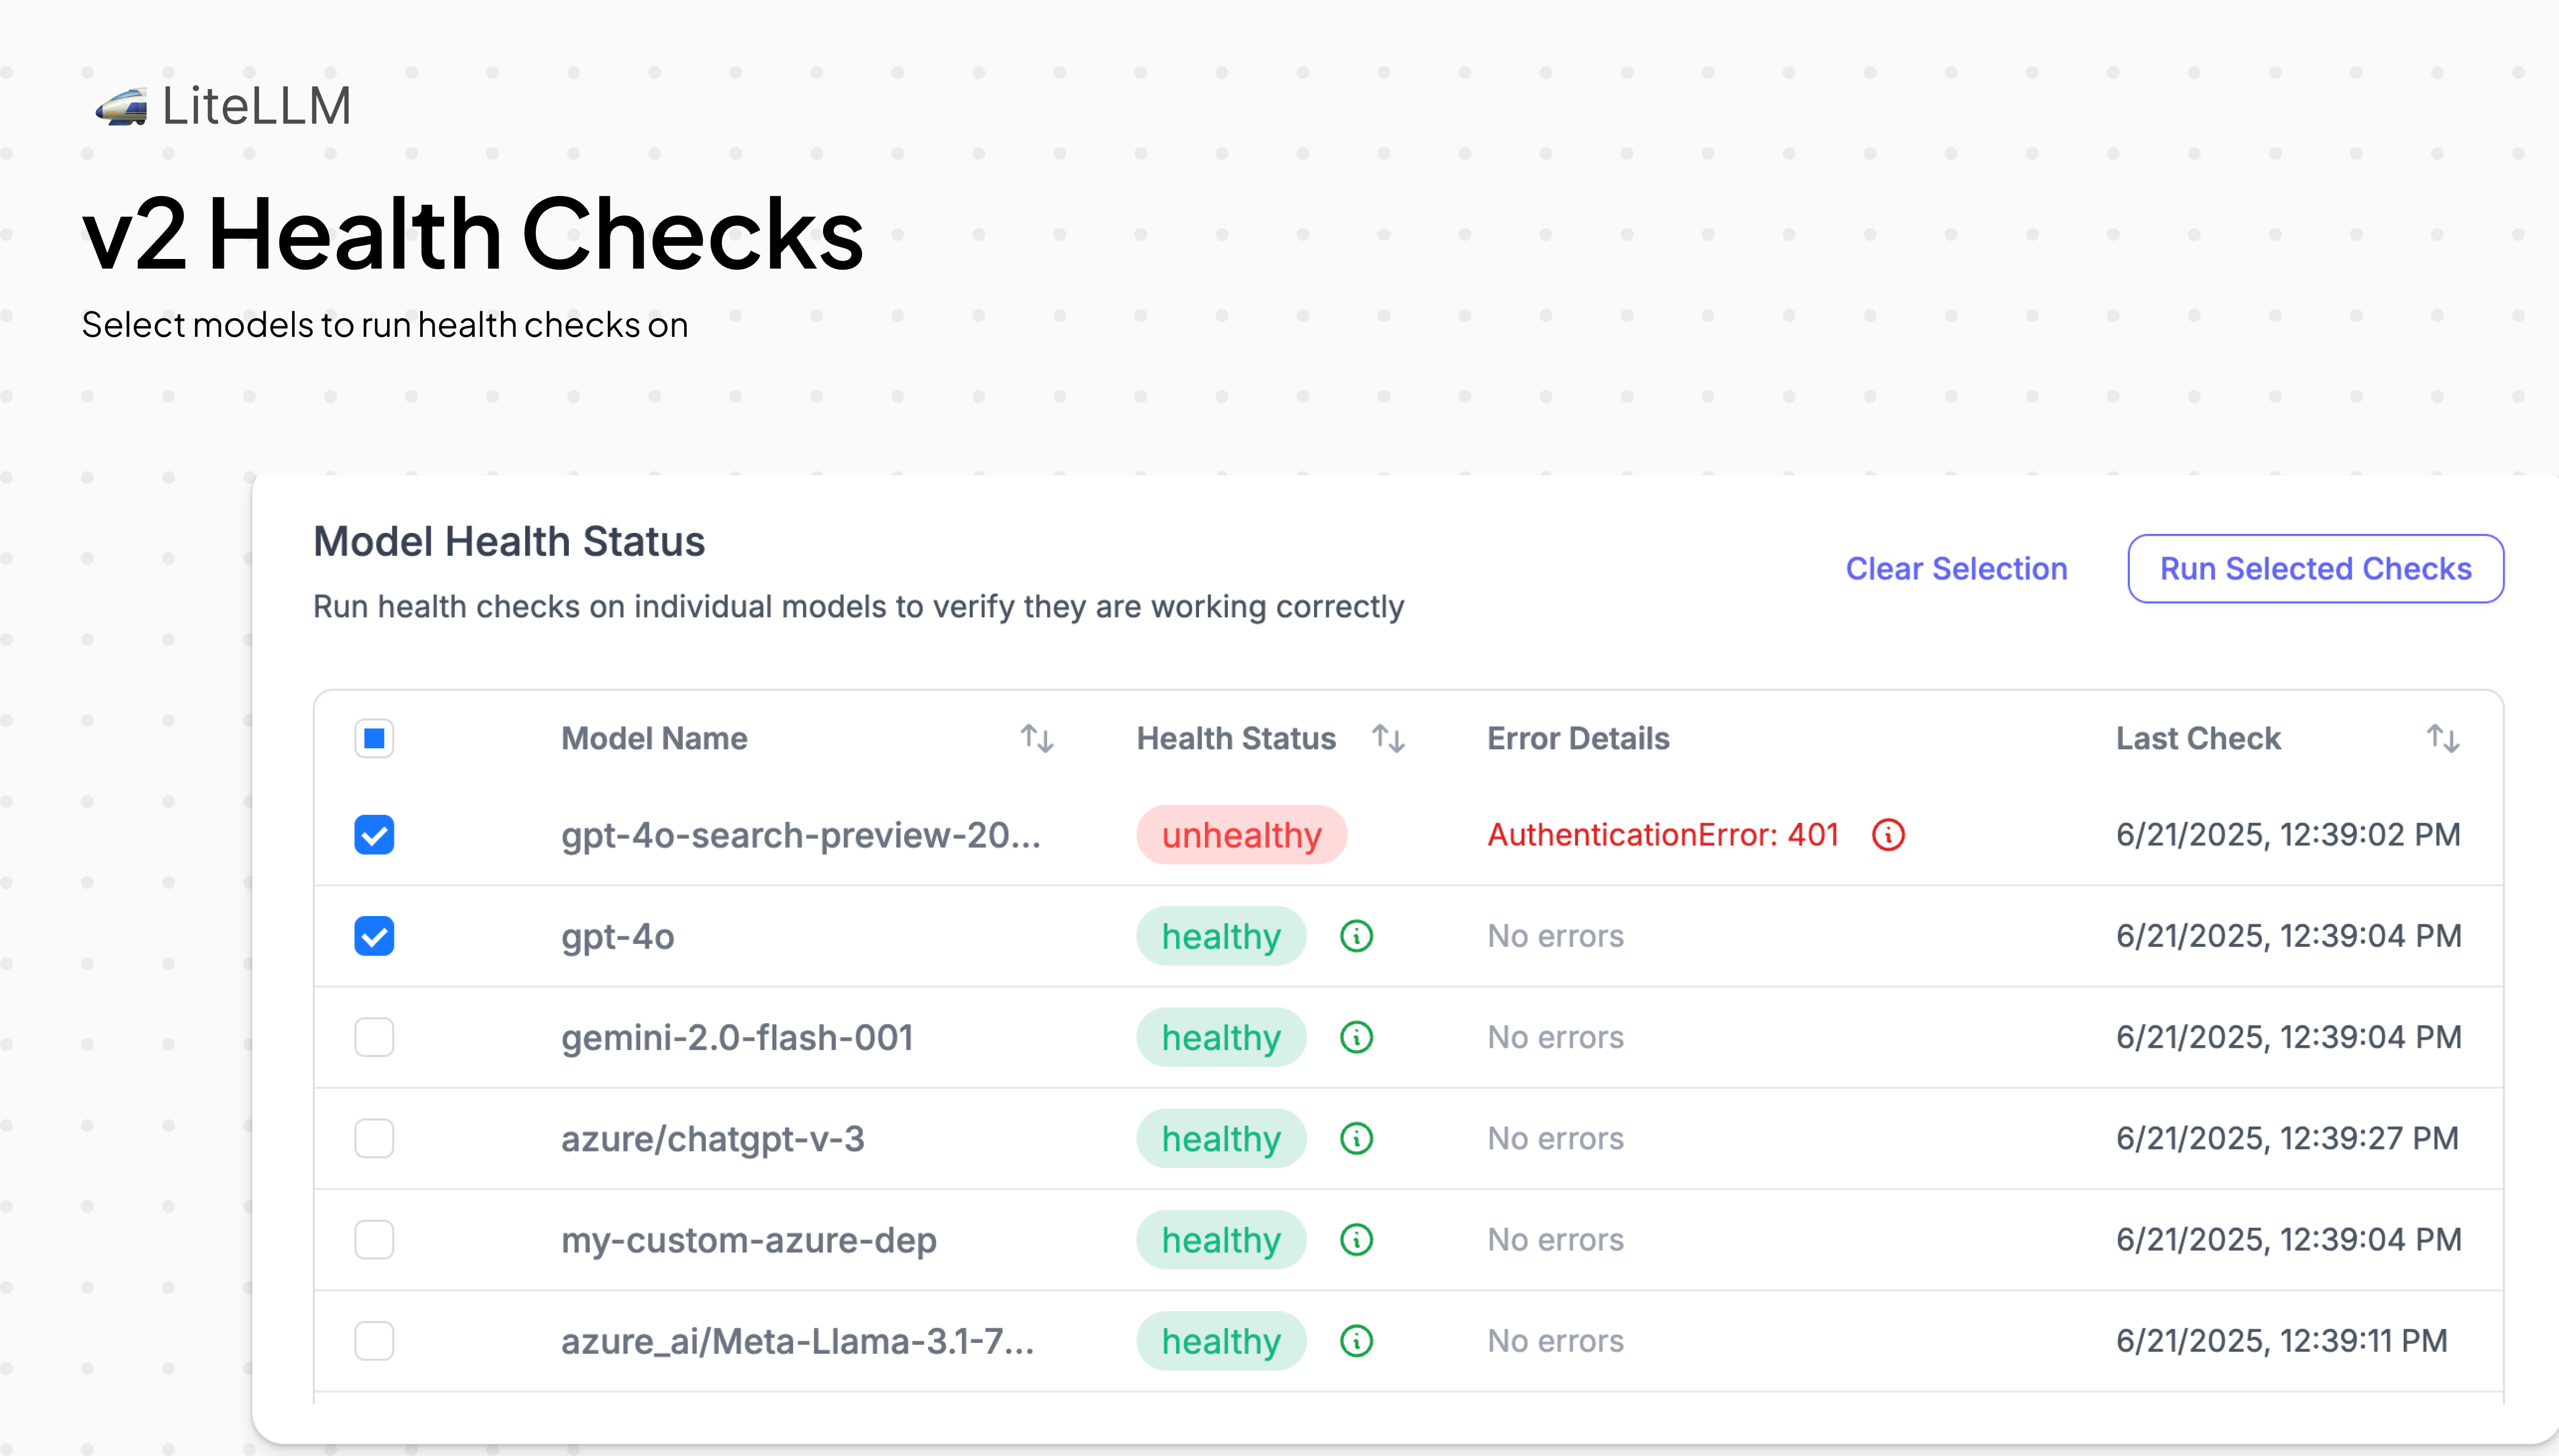The height and width of the screenshot is (1456, 2559).
Task: Sort table by Last Check arrows
Action: pos(2442,739)
